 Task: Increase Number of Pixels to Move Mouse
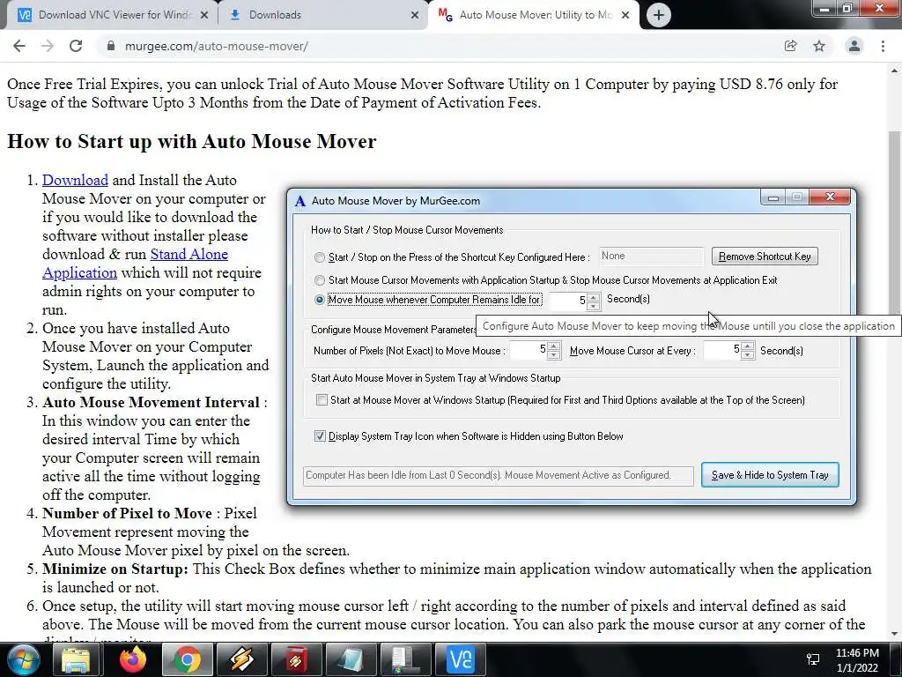[553, 346]
